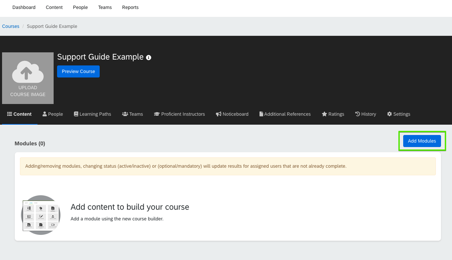Select Dashboard from the top navigation
Screen dimensions: 452x260
24,7
